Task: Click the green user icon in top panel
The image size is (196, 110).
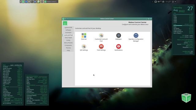Action: click(38, 2)
